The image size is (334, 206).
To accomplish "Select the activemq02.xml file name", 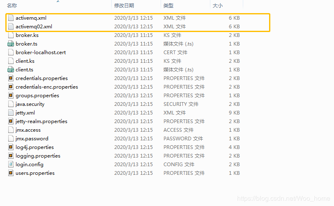I will pyautogui.click(x=34, y=27).
